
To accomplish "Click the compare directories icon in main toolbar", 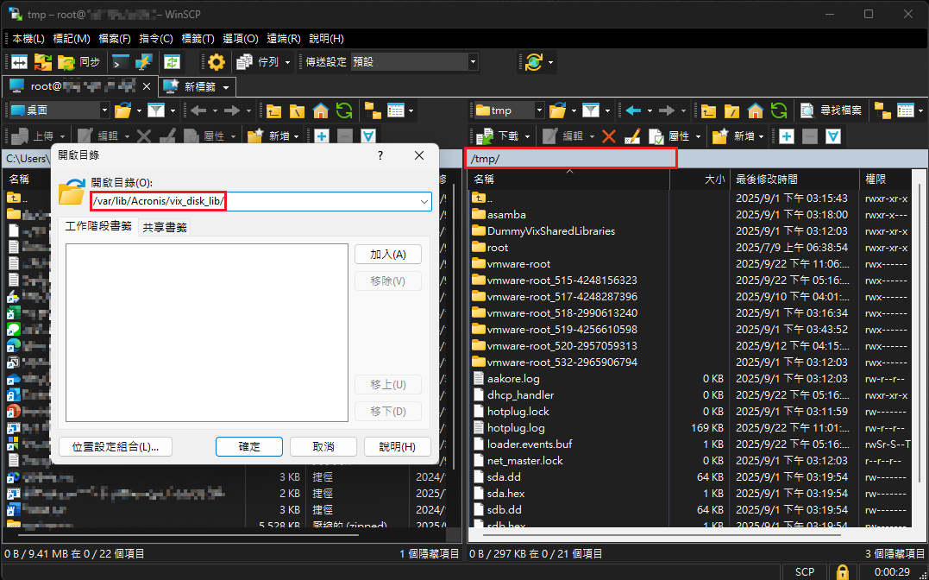I will click(20, 61).
